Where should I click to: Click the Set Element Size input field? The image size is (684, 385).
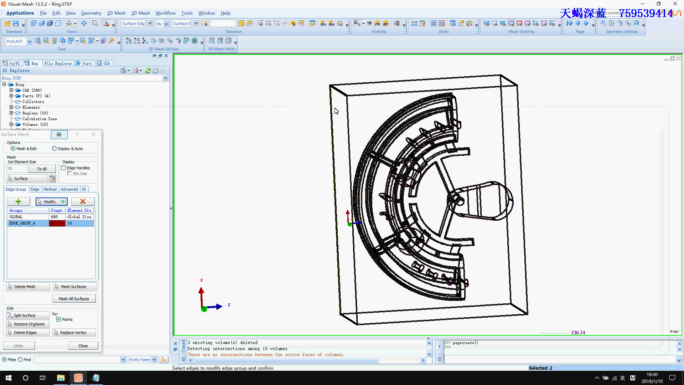[16, 169]
